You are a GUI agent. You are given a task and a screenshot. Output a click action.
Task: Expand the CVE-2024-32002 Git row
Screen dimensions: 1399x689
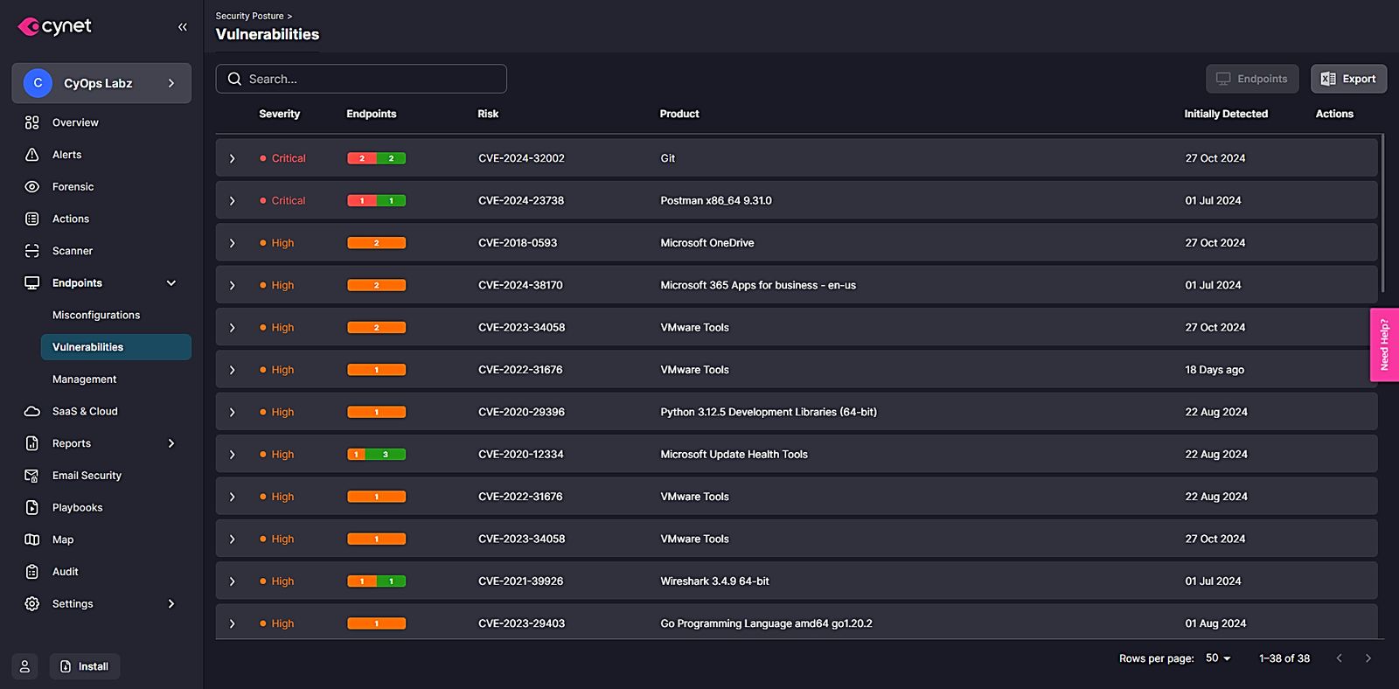click(232, 158)
